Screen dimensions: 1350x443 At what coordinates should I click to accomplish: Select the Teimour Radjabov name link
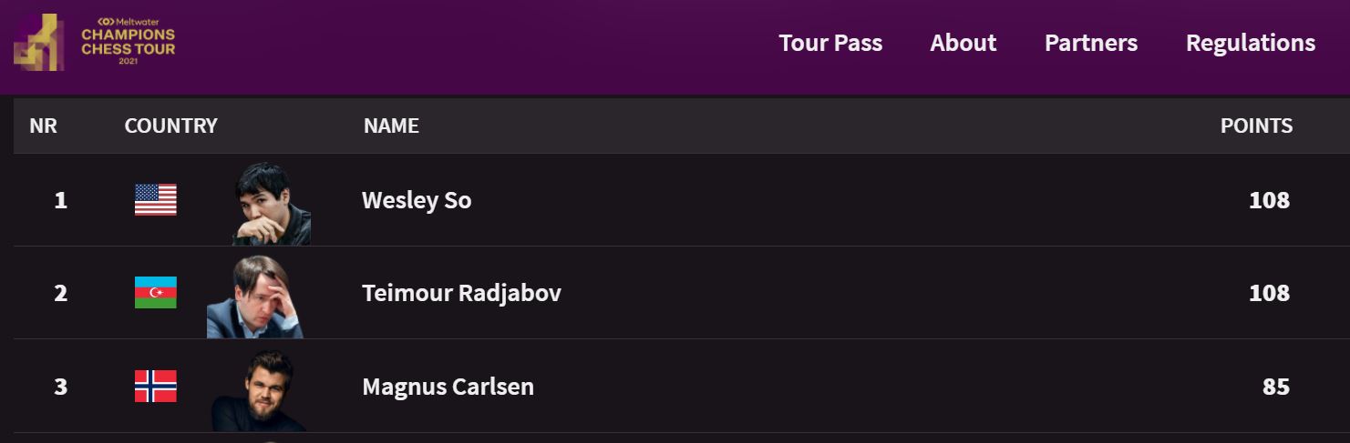click(461, 293)
